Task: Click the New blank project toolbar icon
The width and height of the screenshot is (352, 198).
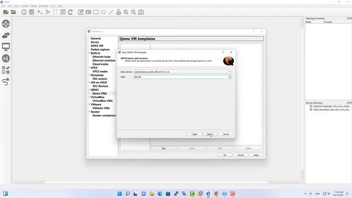Action: click(6, 12)
